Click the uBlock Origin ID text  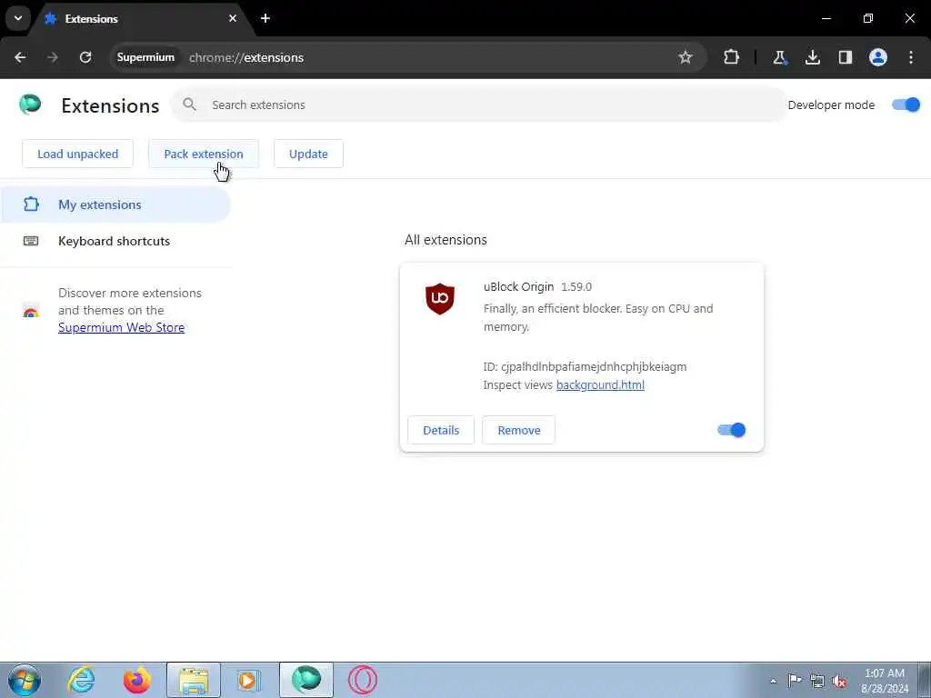click(x=585, y=366)
